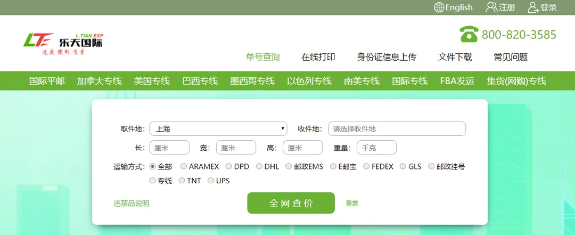The width and height of the screenshot is (575, 235).
Task: Select the 邮政EMS radio button
Action: [x=289, y=166]
